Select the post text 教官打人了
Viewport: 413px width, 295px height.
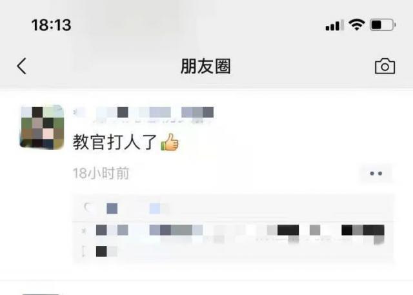115,142
